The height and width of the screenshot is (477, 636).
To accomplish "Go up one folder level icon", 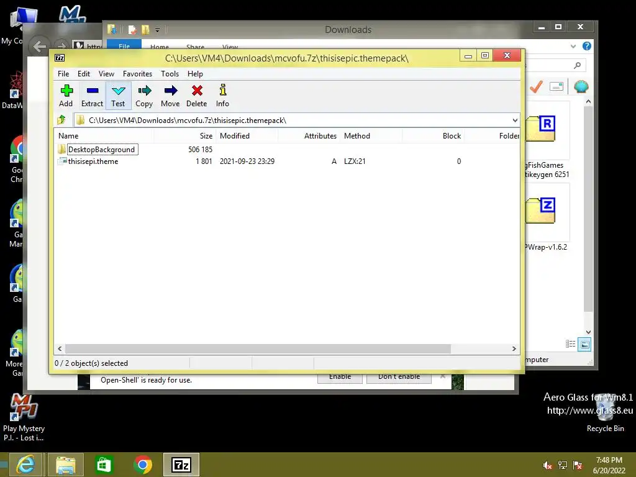I will tap(61, 120).
